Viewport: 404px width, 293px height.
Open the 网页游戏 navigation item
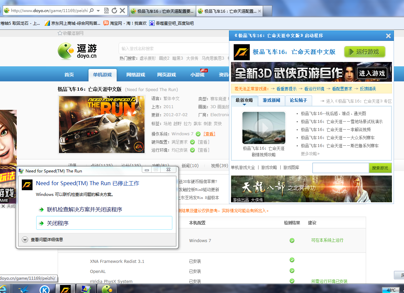tap(167, 75)
